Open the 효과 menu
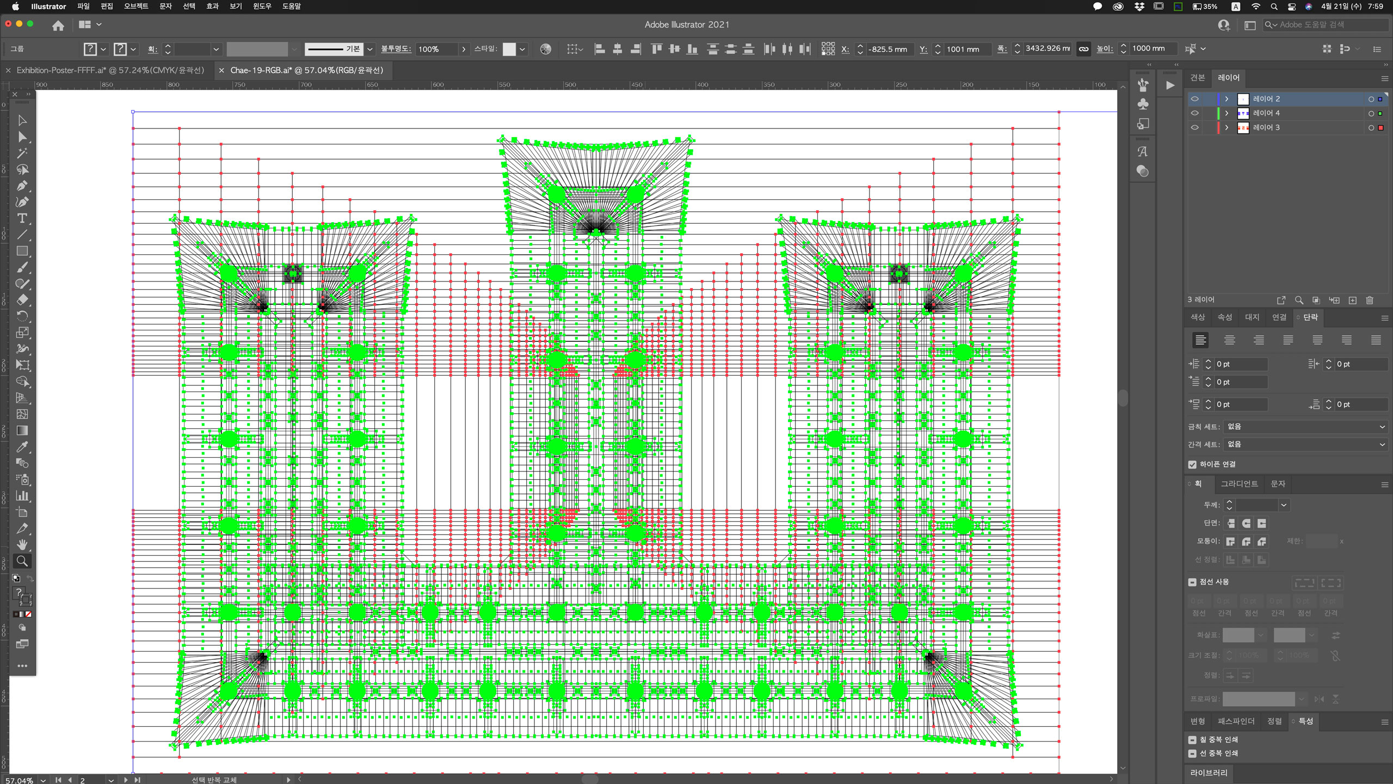Viewport: 1393px width, 784px height. coord(212,6)
